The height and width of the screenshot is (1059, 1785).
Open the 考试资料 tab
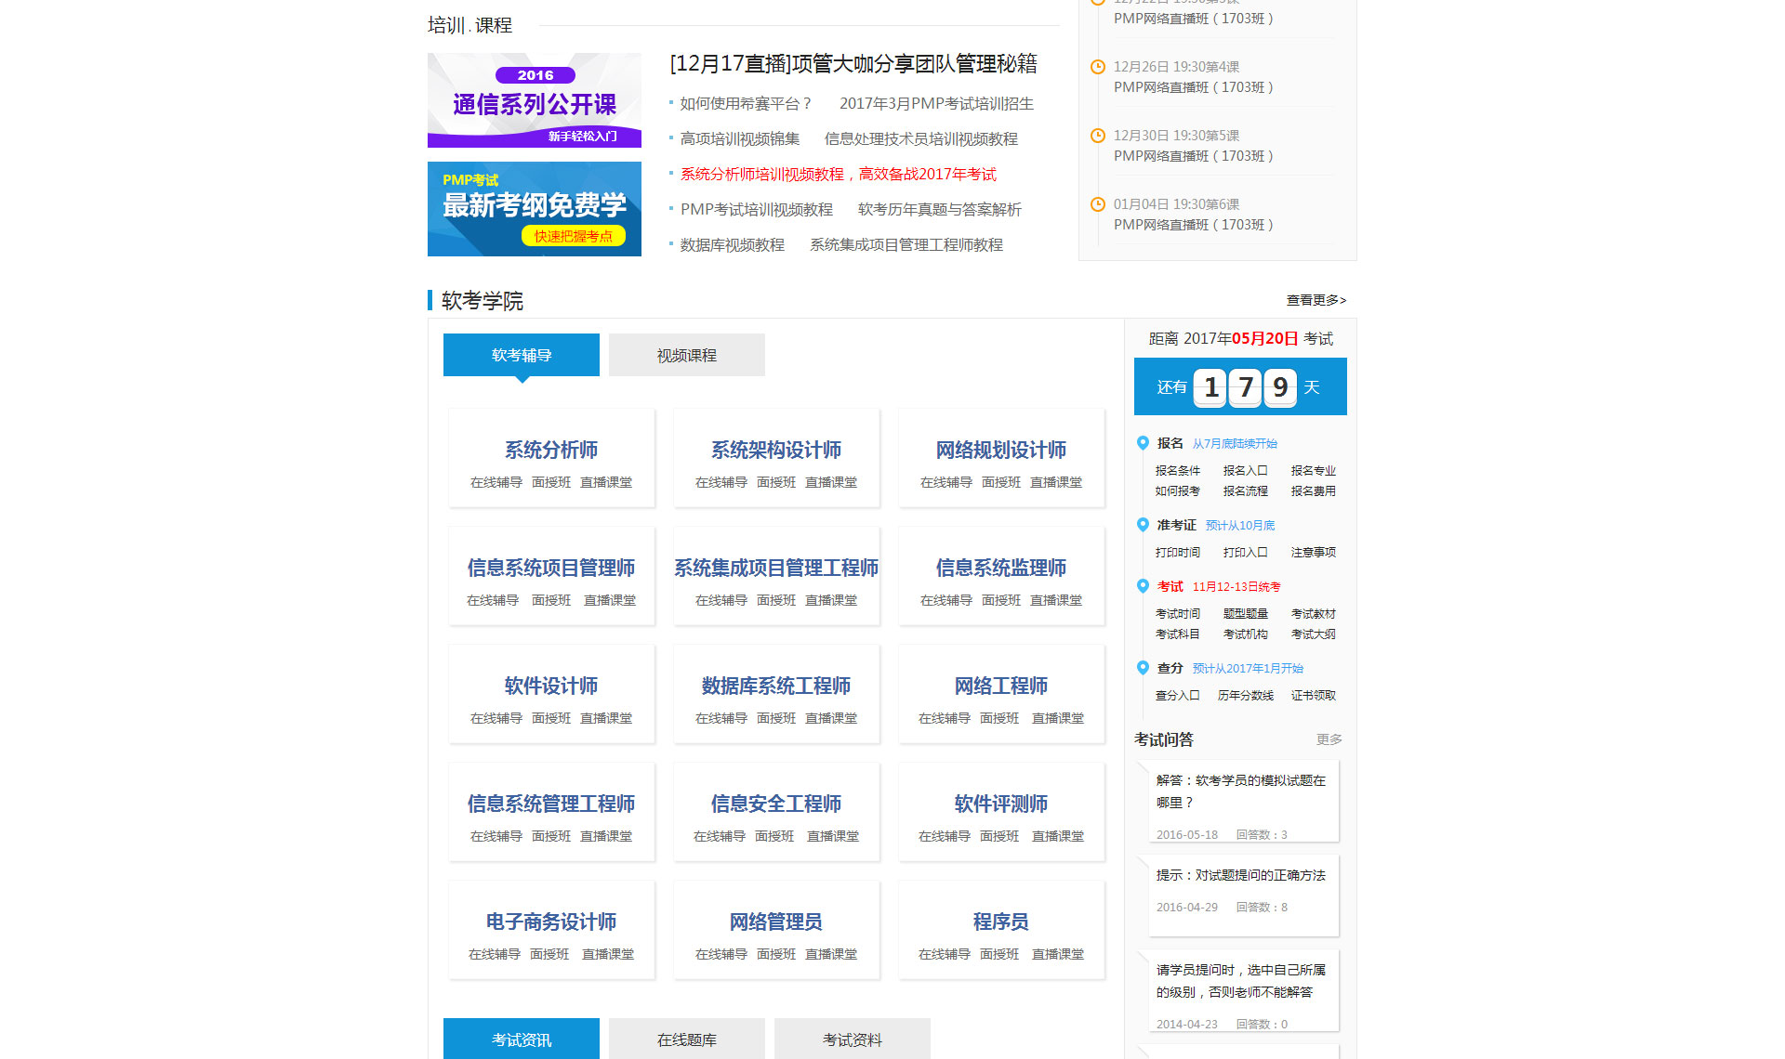click(x=852, y=1039)
